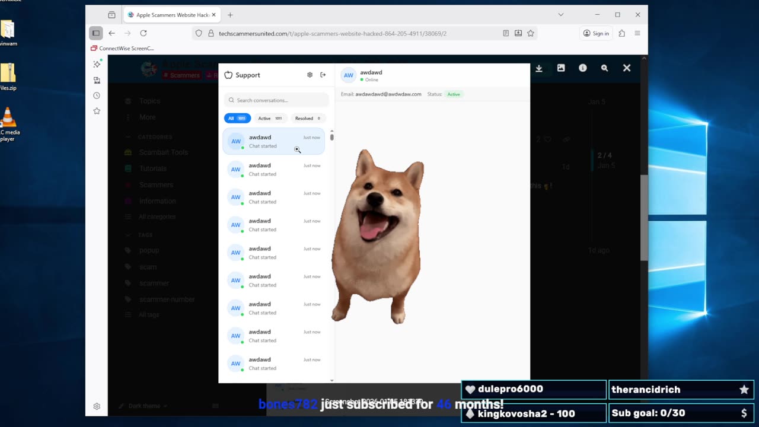This screenshot has height=427, width=759.
Task: Expand the list all tabs dropdown
Action: pos(561,15)
